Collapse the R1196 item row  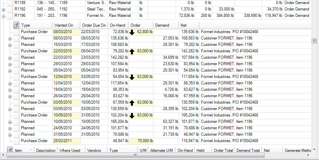(x=3, y=16)
